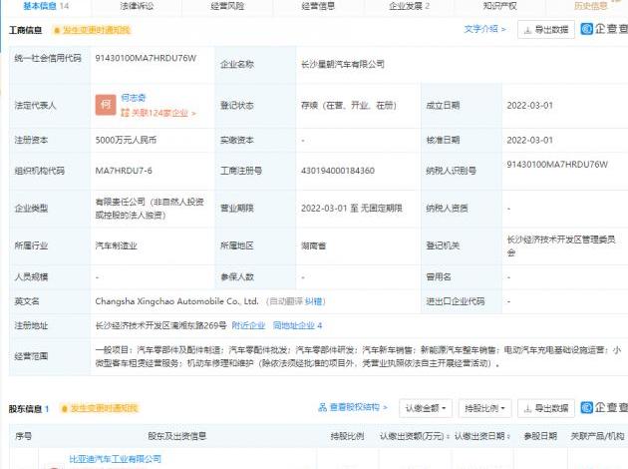Open the 经营风险 tab
The image size is (628, 469).
[227, 6]
